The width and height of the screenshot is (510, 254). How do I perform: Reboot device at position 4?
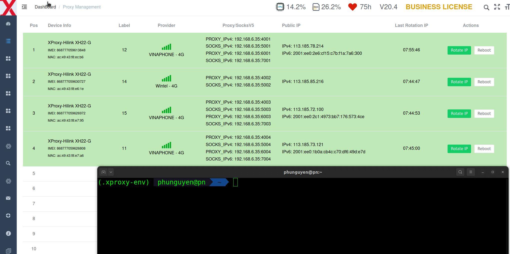(484, 149)
